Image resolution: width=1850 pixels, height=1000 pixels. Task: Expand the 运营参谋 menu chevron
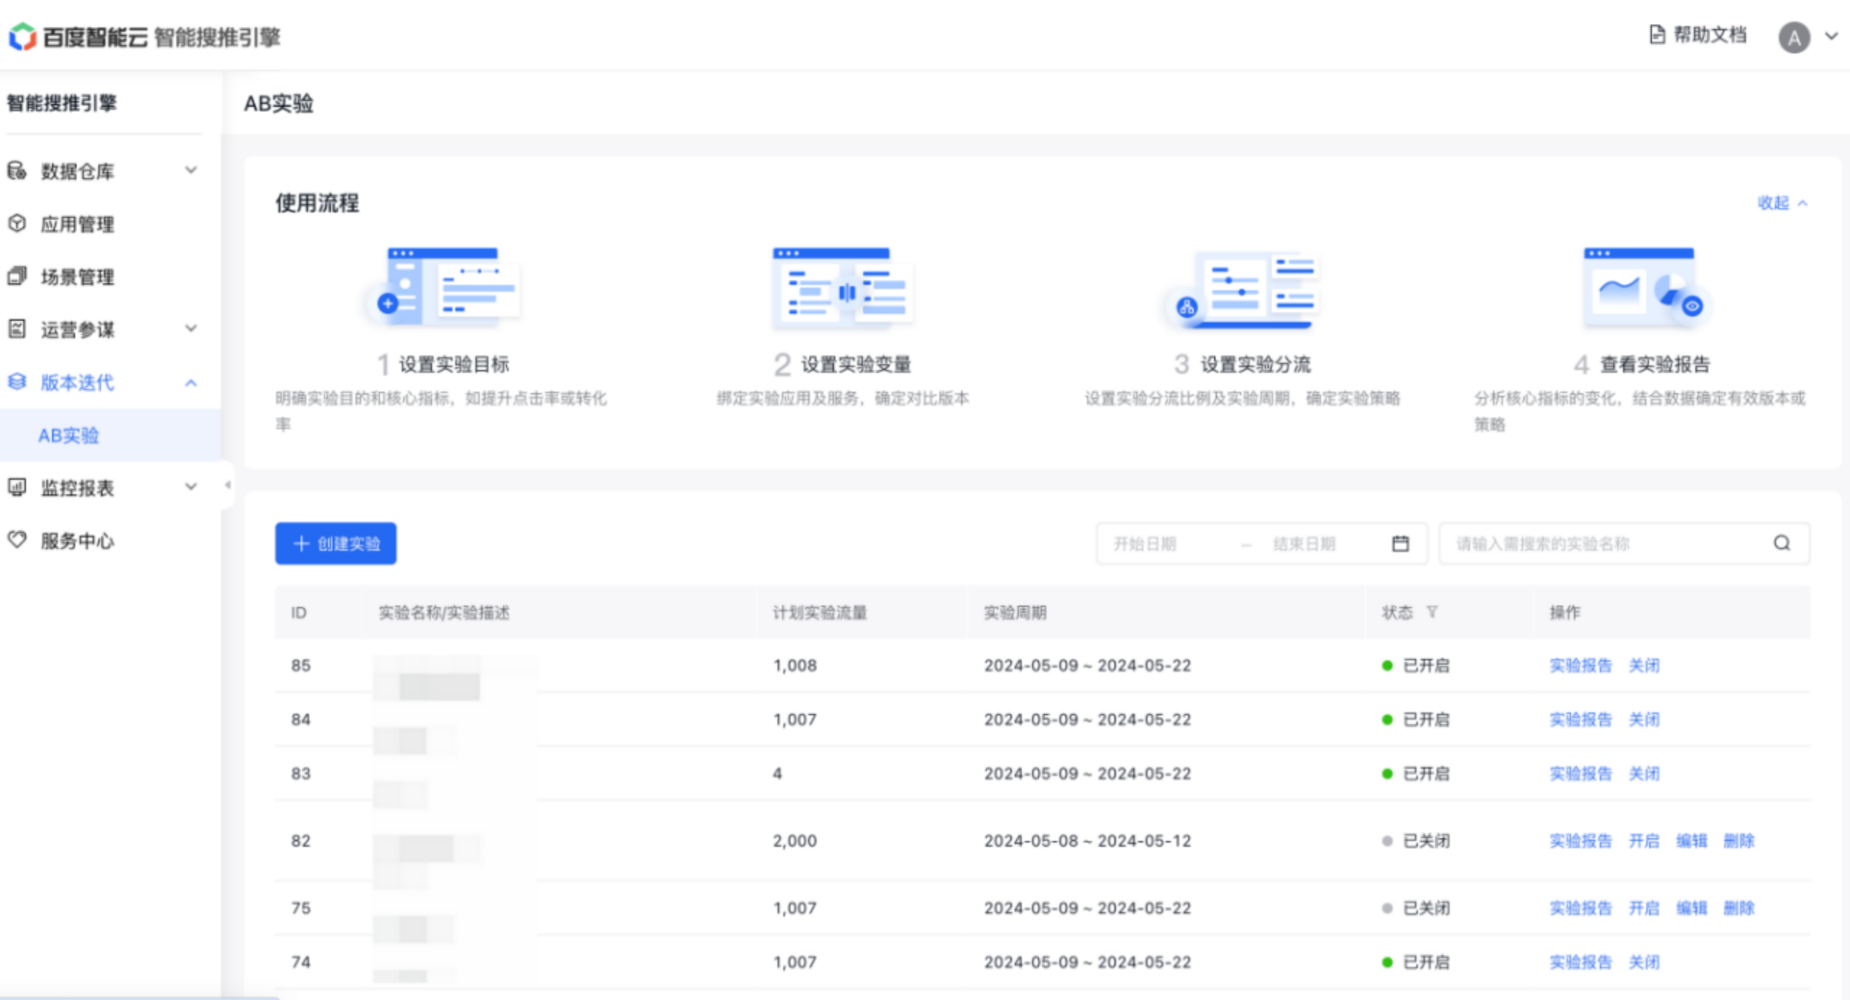(191, 329)
